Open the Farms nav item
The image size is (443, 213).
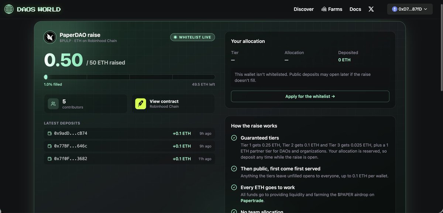pos(332,9)
